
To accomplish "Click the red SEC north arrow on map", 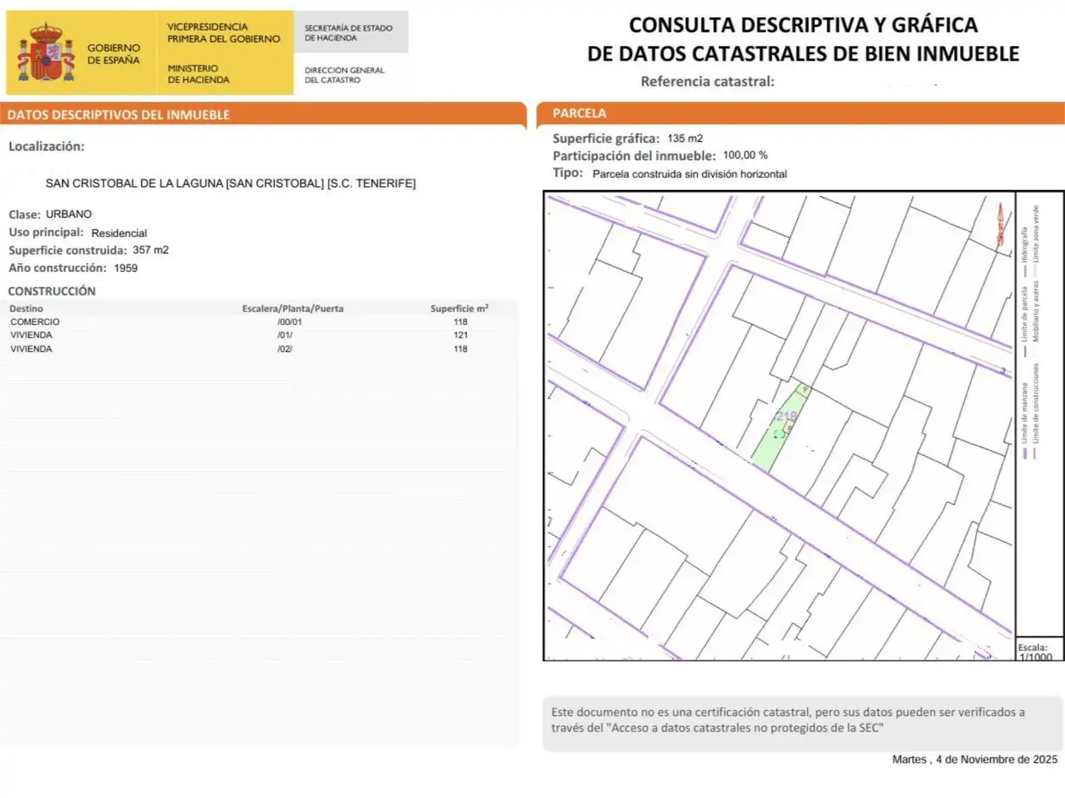I will tap(1001, 224).
